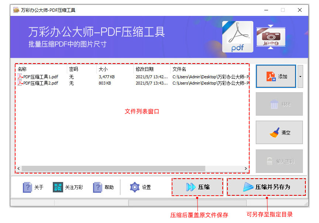Image resolution: width=319 pixels, height=223 pixels.
Task: Click the horizontal scrollbar thumb in file list
Action: pos(113,168)
